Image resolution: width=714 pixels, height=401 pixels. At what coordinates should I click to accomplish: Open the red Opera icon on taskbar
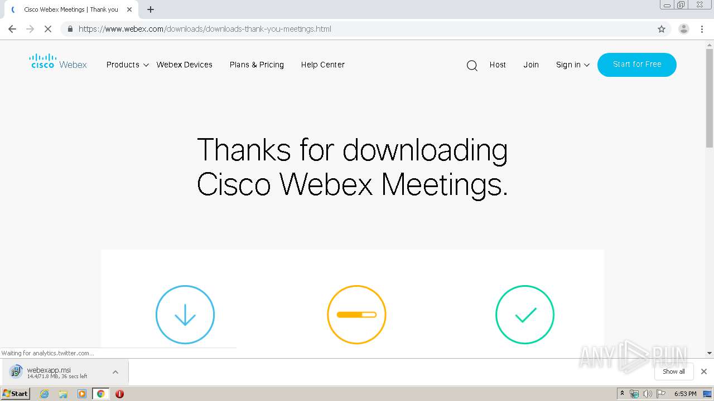(x=119, y=394)
